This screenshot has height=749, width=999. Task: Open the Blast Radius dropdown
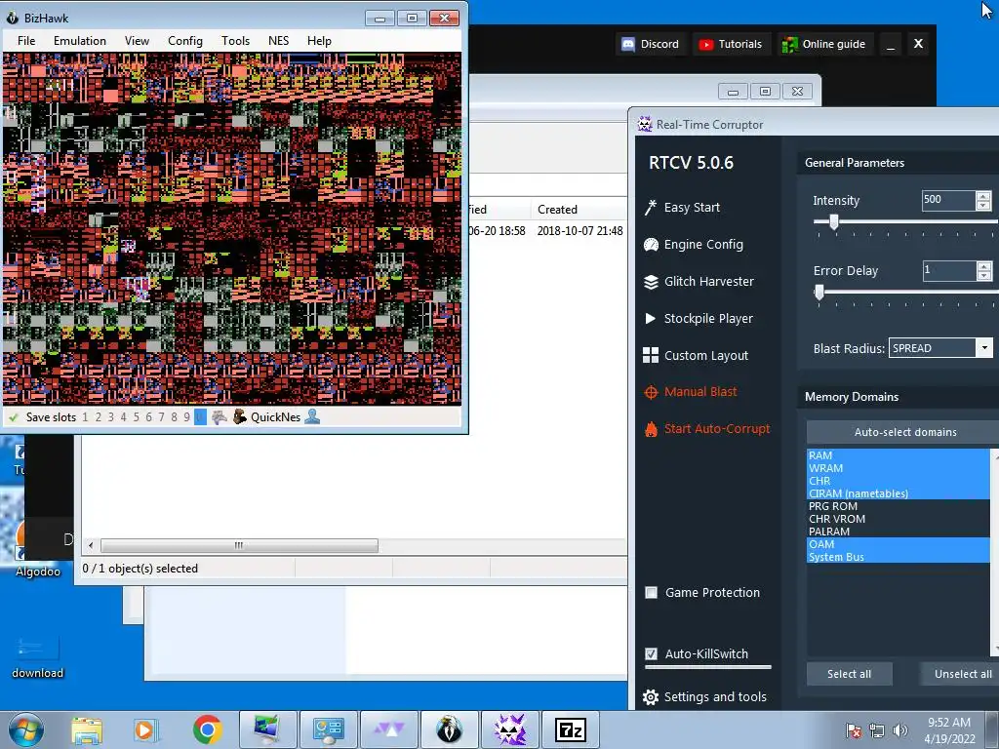tap(985, 348)
